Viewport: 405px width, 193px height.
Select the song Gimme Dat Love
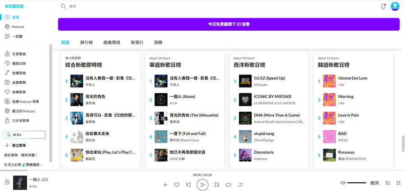(352, 78)
